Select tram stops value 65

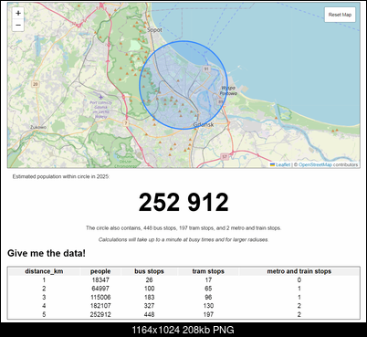pyautogui.click(x=208, y=289)
